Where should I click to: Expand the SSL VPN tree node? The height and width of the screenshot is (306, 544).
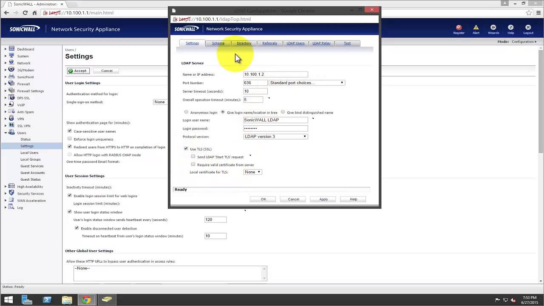[6, 126]
